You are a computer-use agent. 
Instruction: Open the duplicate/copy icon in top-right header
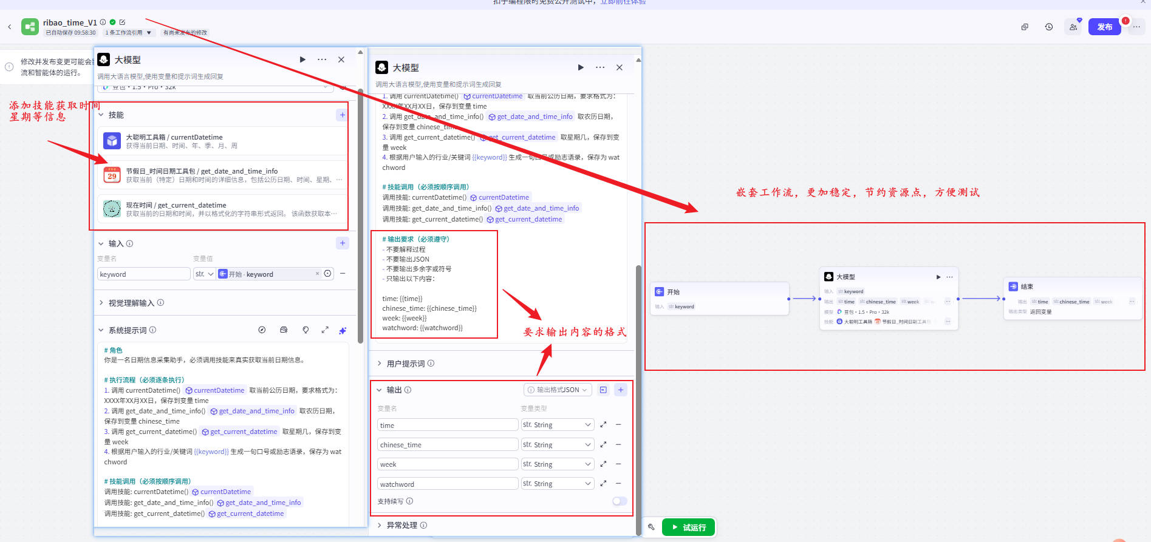[1025, 27]
